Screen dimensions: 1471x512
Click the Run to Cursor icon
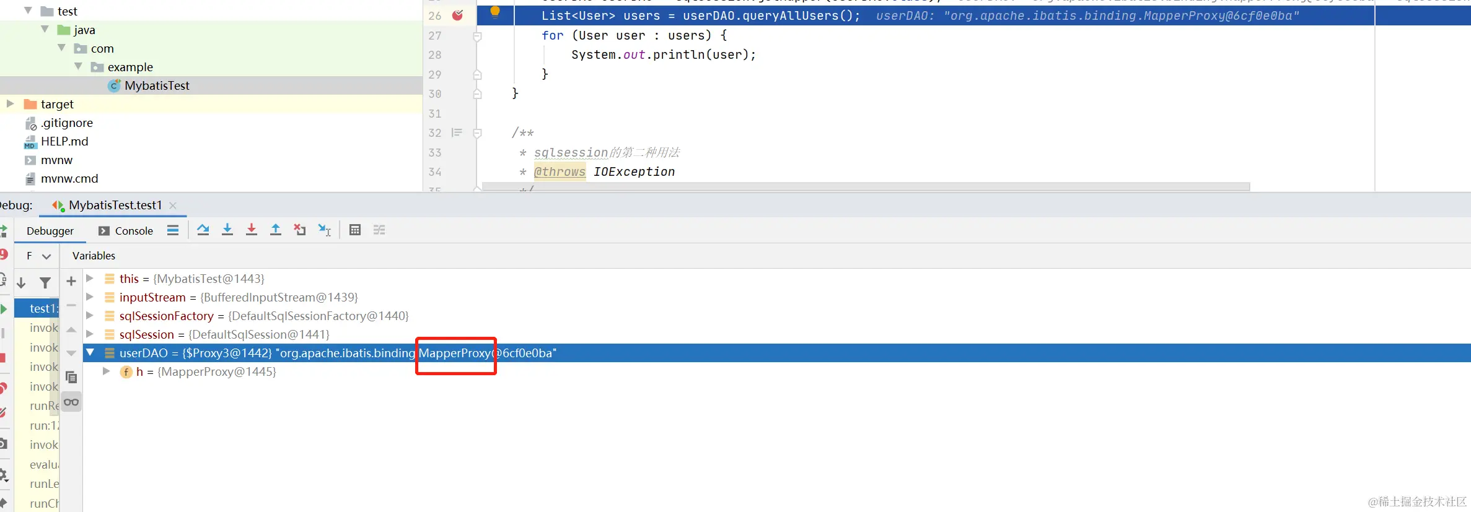[325, 230]
